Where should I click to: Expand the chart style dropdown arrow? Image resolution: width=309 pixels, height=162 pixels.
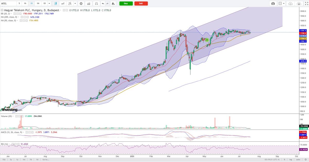(75, 4)
